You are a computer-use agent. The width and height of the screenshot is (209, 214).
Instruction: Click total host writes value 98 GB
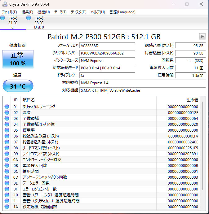click(x=190, y=53)
